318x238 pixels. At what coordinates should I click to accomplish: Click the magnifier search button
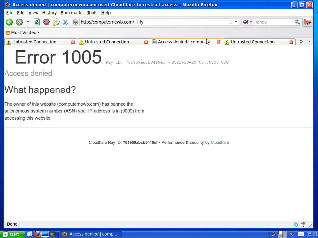click(297, 22)
